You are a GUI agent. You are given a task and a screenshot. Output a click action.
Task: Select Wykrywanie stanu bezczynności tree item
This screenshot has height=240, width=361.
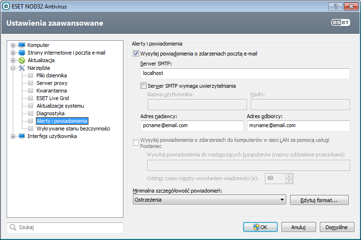pos(73,129)
